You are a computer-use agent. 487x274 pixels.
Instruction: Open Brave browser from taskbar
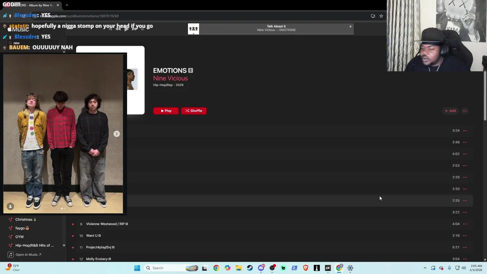pos(306,268)
